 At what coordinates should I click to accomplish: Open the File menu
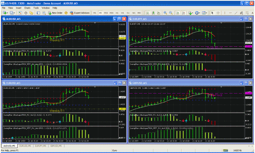coord(4,8)
